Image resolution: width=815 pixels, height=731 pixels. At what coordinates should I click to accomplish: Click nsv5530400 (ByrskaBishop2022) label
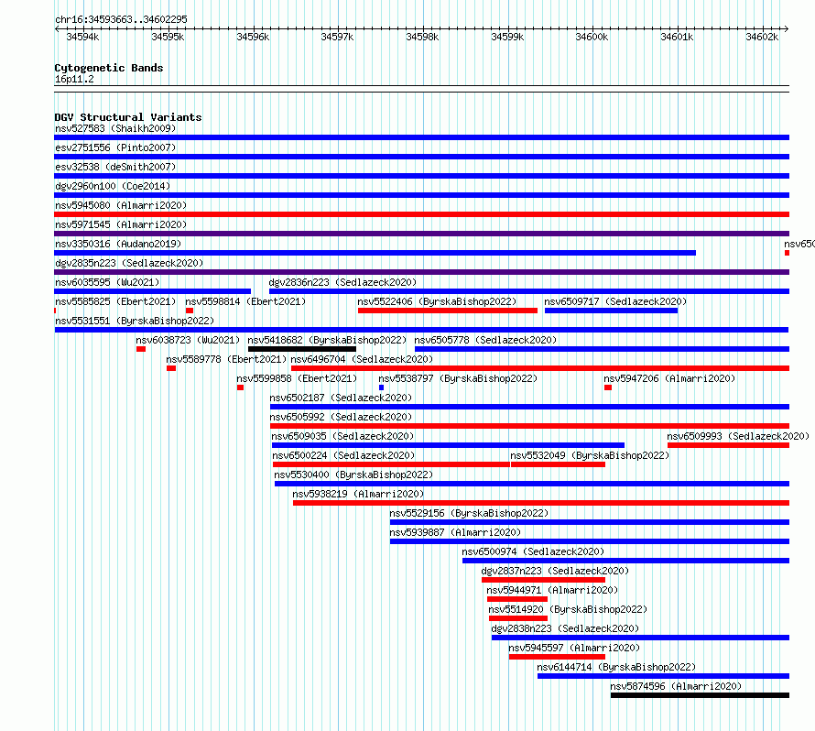point(353,475)
